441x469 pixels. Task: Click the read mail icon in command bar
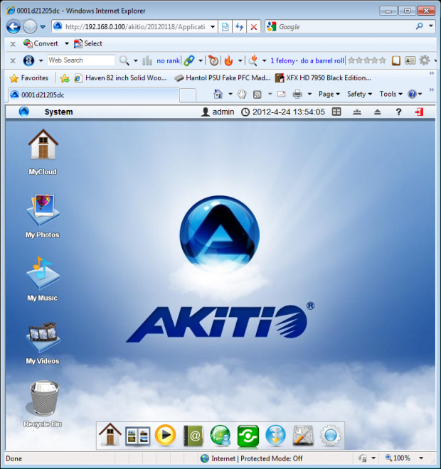coord(282,95)
